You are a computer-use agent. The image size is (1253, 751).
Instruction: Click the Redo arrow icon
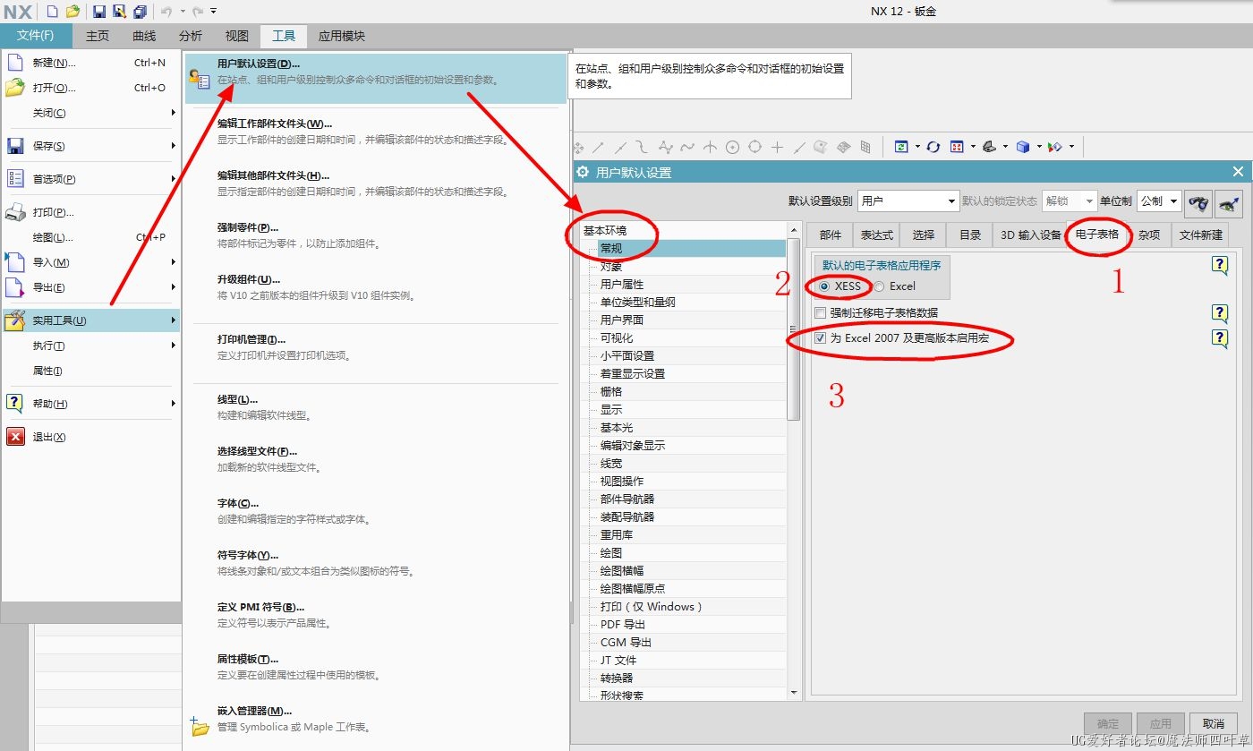(198, 12)
